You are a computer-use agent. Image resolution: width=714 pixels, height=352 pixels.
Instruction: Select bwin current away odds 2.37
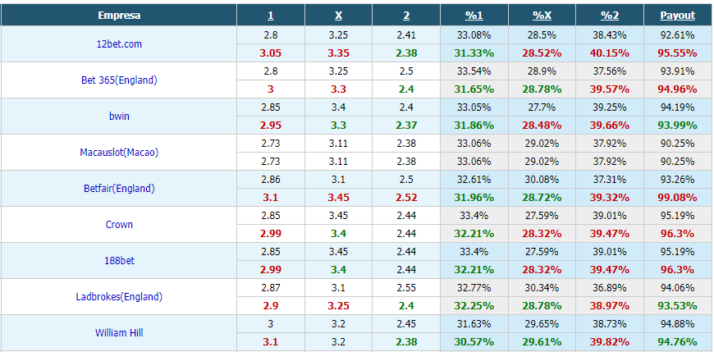pyautogui.click(x=406, y=126)
